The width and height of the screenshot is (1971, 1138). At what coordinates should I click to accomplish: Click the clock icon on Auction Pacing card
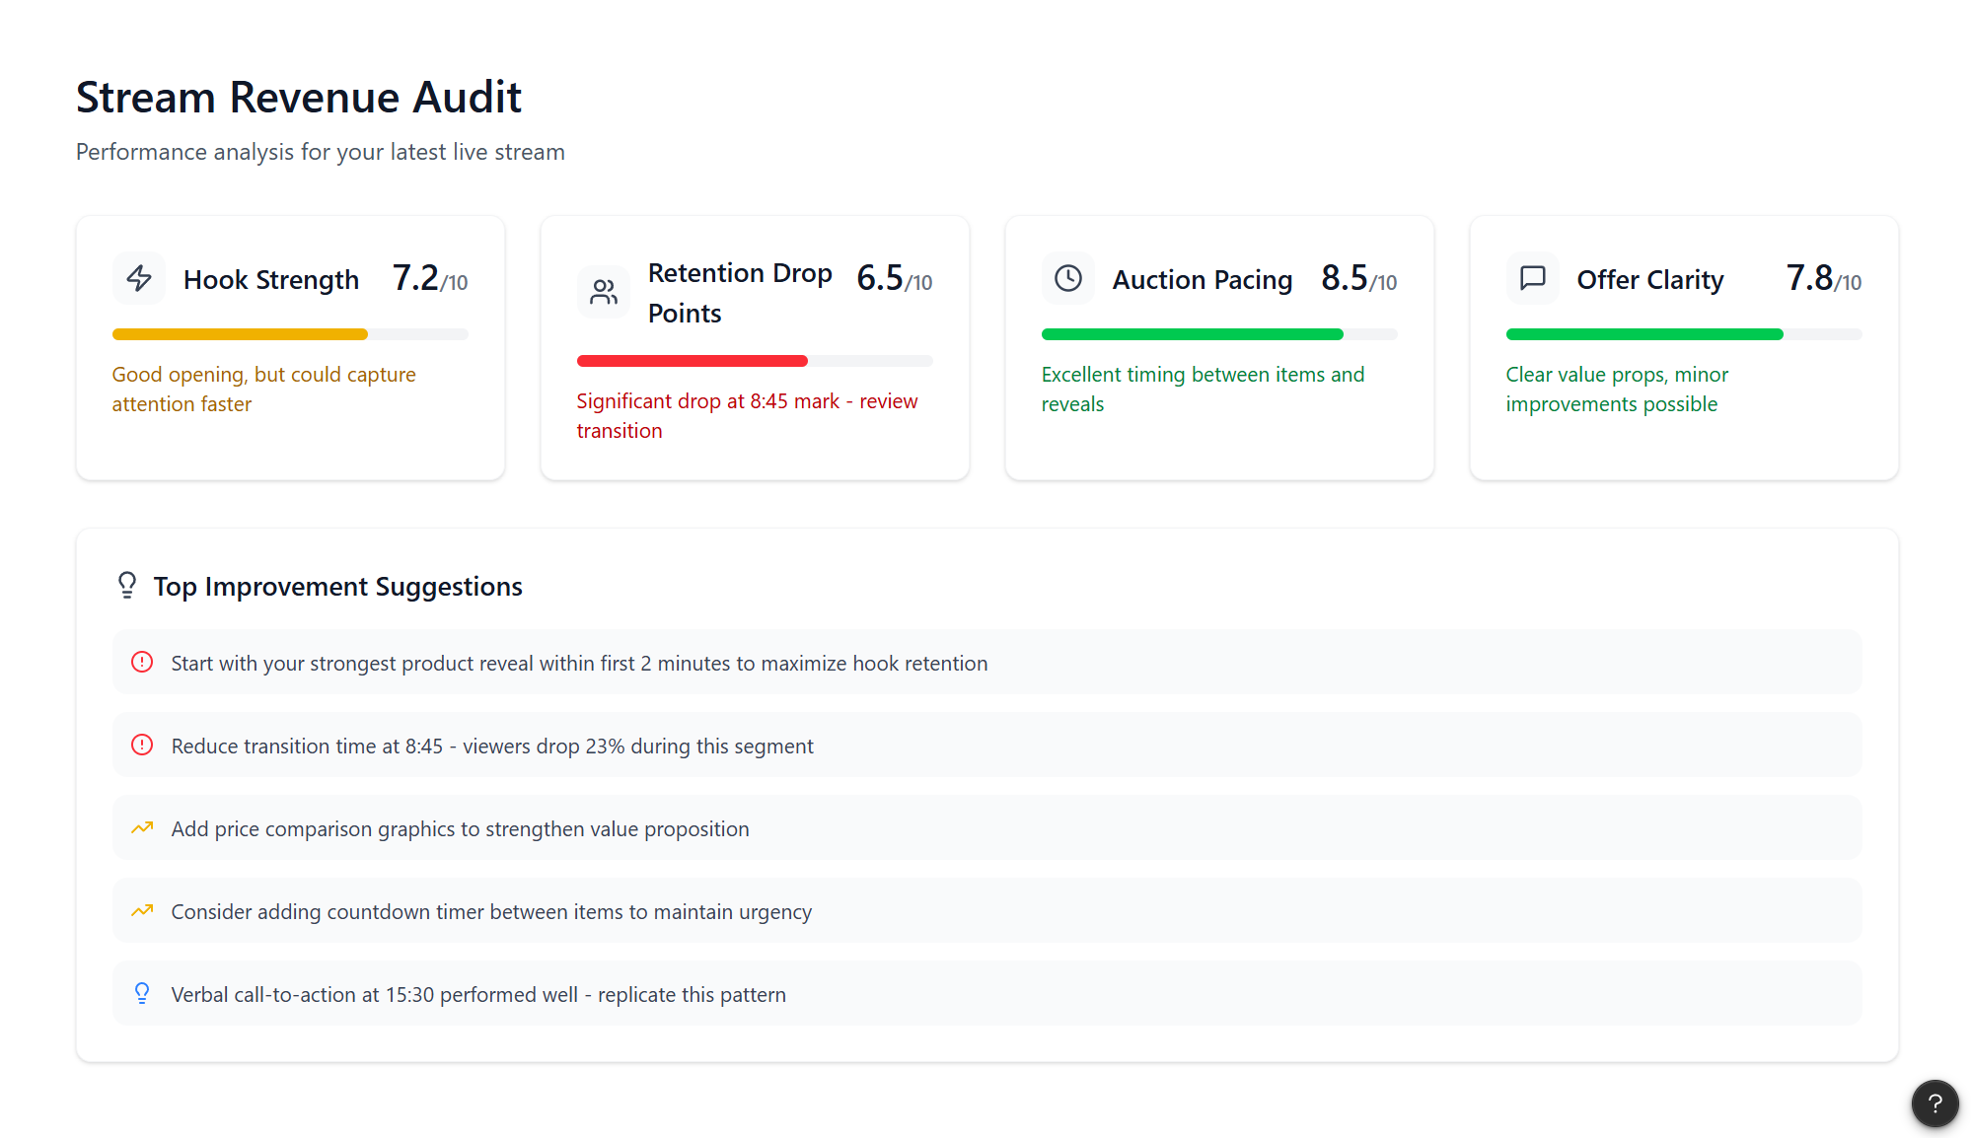1067,279
